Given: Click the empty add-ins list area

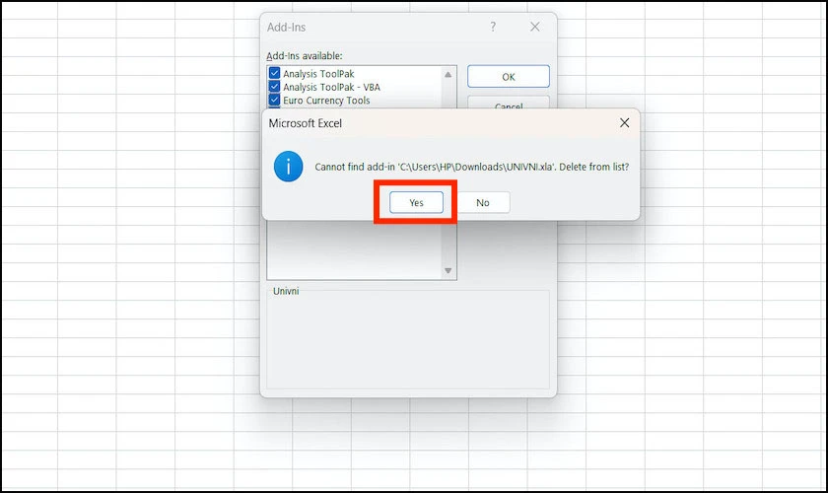Looking at the screenshot, I should [x=354, y=249].
